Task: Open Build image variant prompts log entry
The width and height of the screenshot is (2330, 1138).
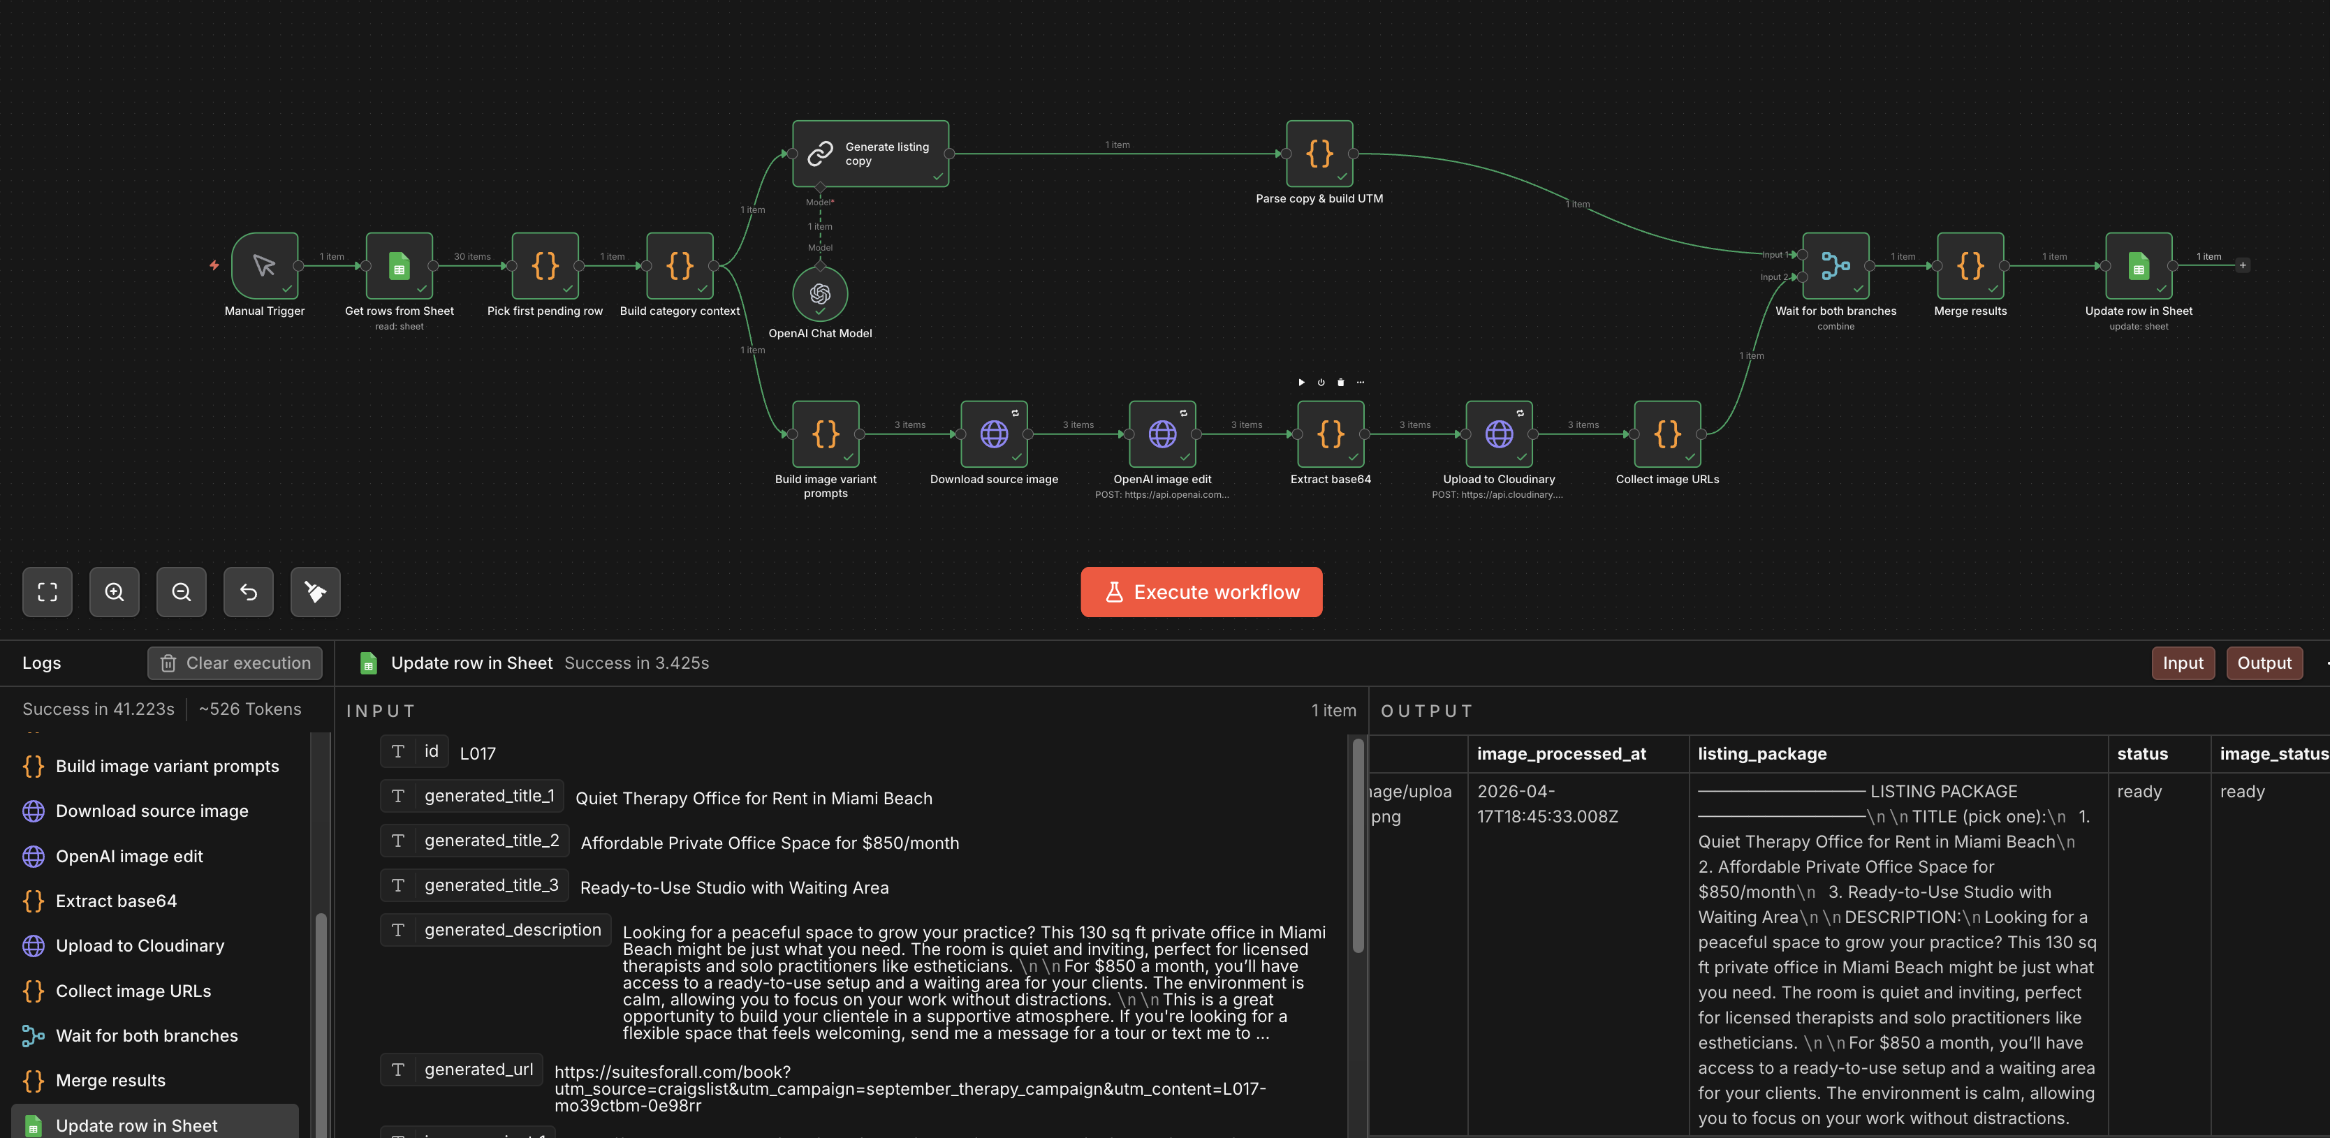Action: pyautogui.click(x=154, y=766)
